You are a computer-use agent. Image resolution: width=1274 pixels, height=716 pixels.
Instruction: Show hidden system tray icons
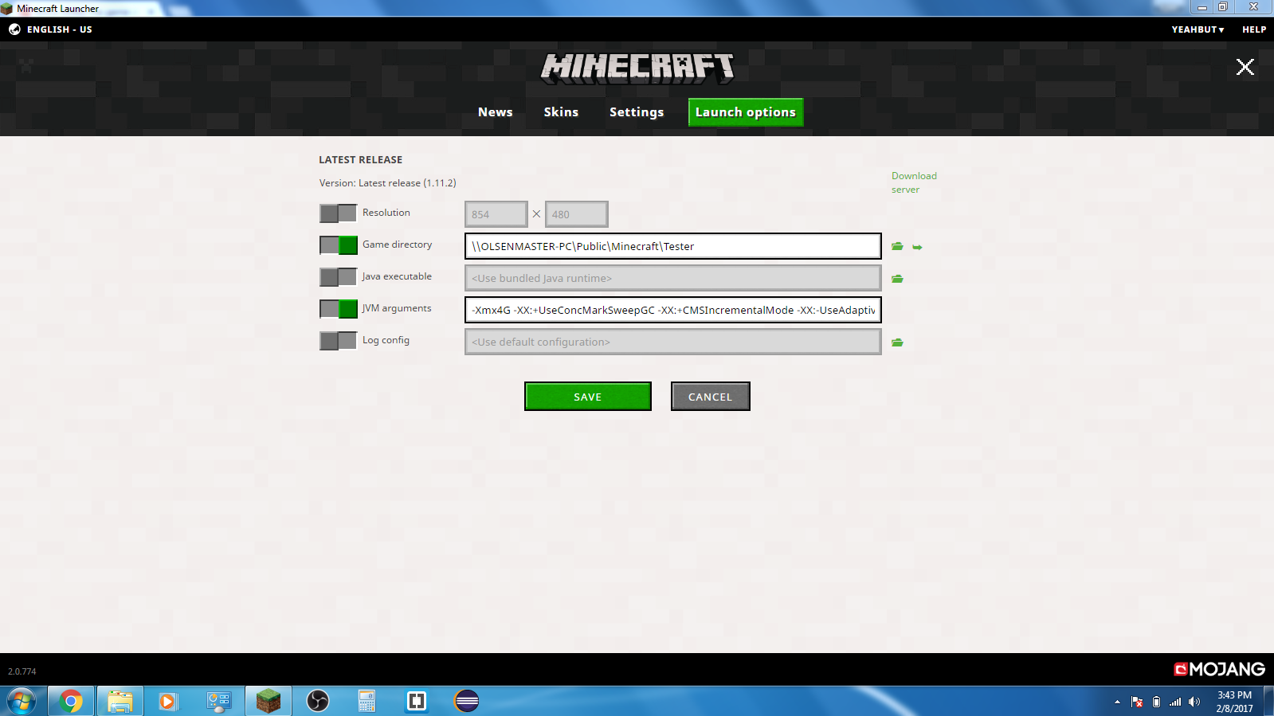click(x=1117, y=702)
